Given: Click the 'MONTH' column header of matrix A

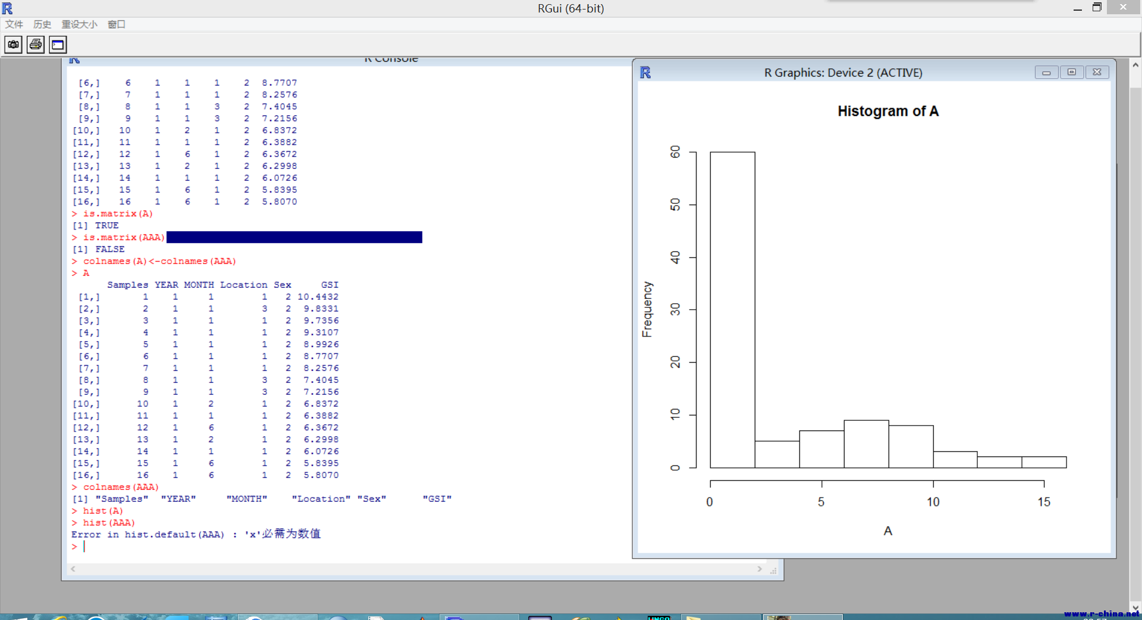Looking at the screenshot, I should (199, 285).
